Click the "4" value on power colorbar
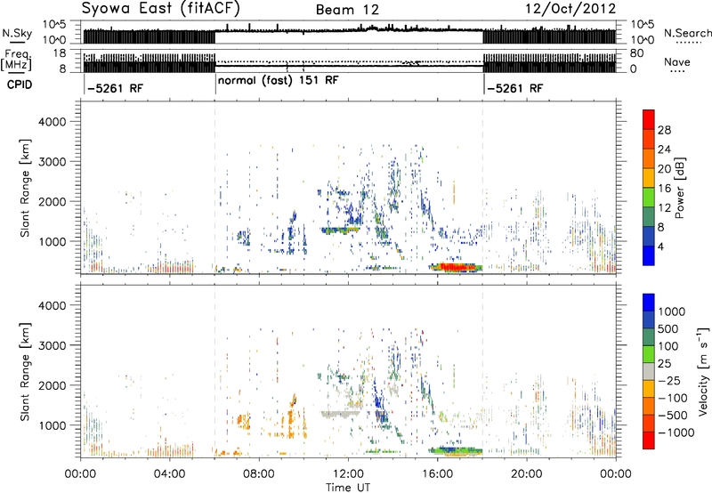This screenshot has width=712, height=493. coord(661,246)
